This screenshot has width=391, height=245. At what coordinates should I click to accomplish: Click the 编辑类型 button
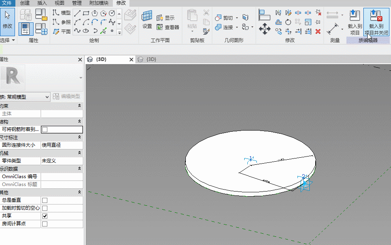pyautogui.click(x=67, y=96)
